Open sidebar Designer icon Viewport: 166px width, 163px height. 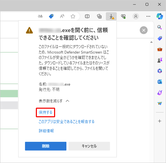(x=160, y=92)
